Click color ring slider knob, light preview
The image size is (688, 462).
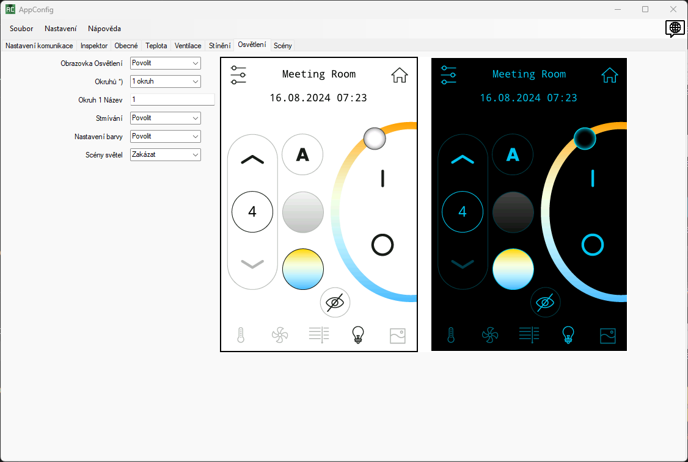[375, 139]
